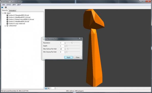The image size is (152, 93).
Task: Decrease Max Vertices Per Hull spinner
Action: tap(65, 49)
